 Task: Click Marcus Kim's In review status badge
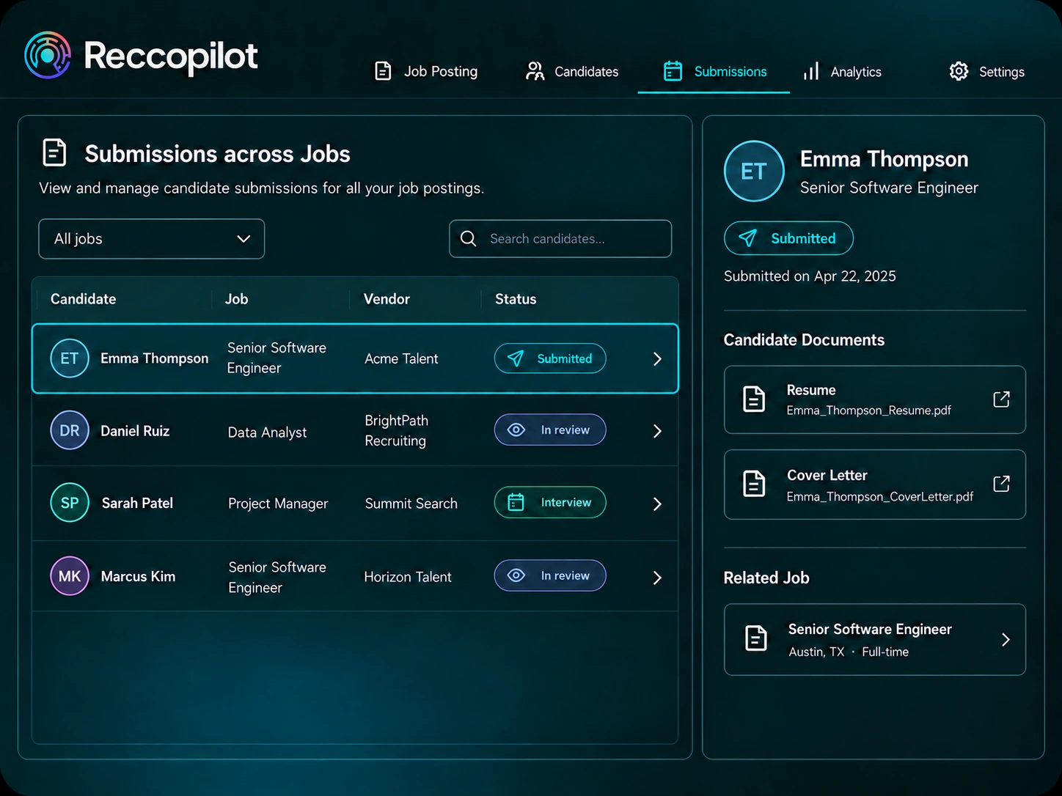click(x=550, y=575)
